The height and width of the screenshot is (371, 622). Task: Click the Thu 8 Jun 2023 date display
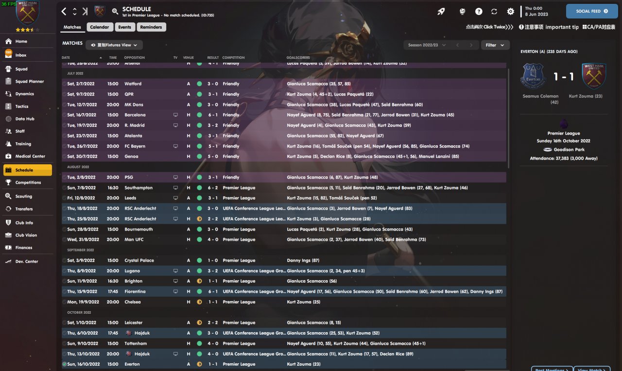coord(536,11)
